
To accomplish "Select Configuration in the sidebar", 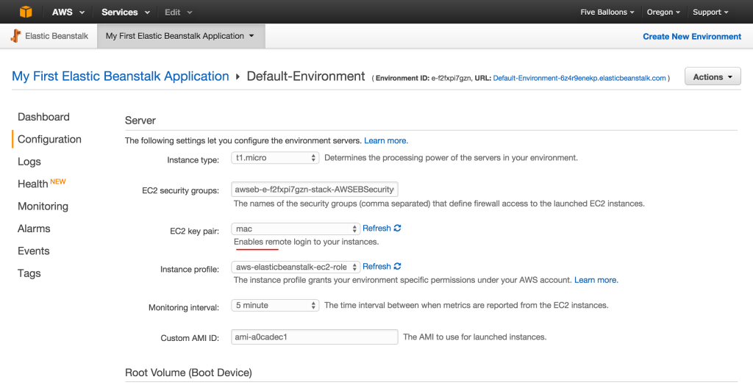I will click(49, 140).
